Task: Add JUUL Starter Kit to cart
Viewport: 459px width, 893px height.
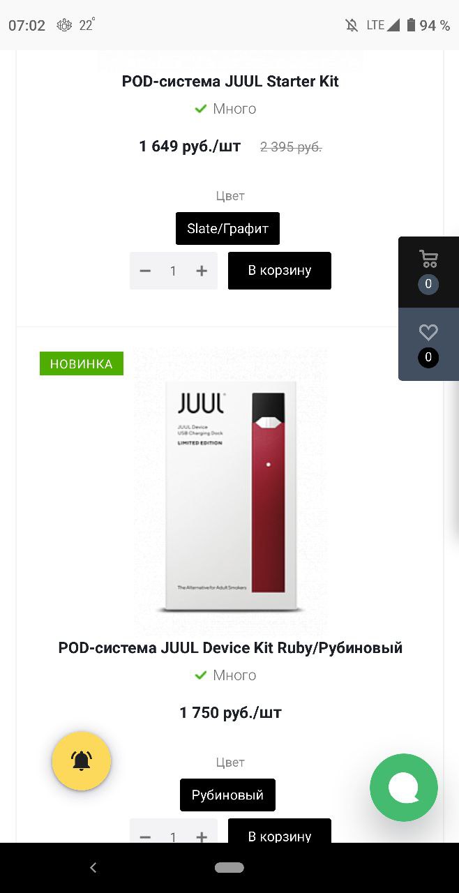Action: (x=280, y=271)
